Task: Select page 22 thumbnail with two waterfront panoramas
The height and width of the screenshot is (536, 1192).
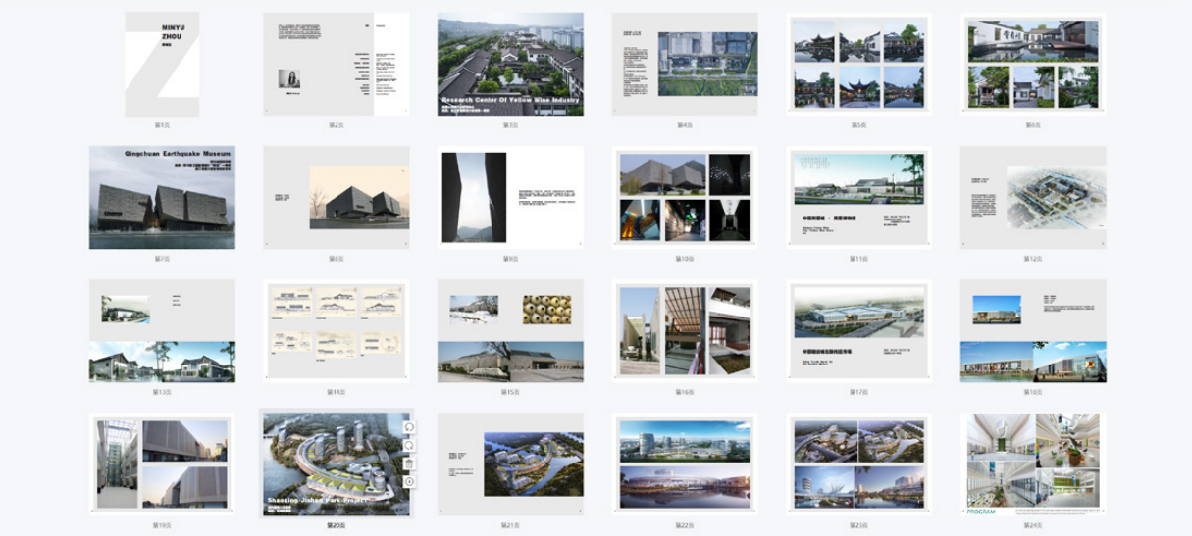Action: pyautogui.click(x=685, y=464)
